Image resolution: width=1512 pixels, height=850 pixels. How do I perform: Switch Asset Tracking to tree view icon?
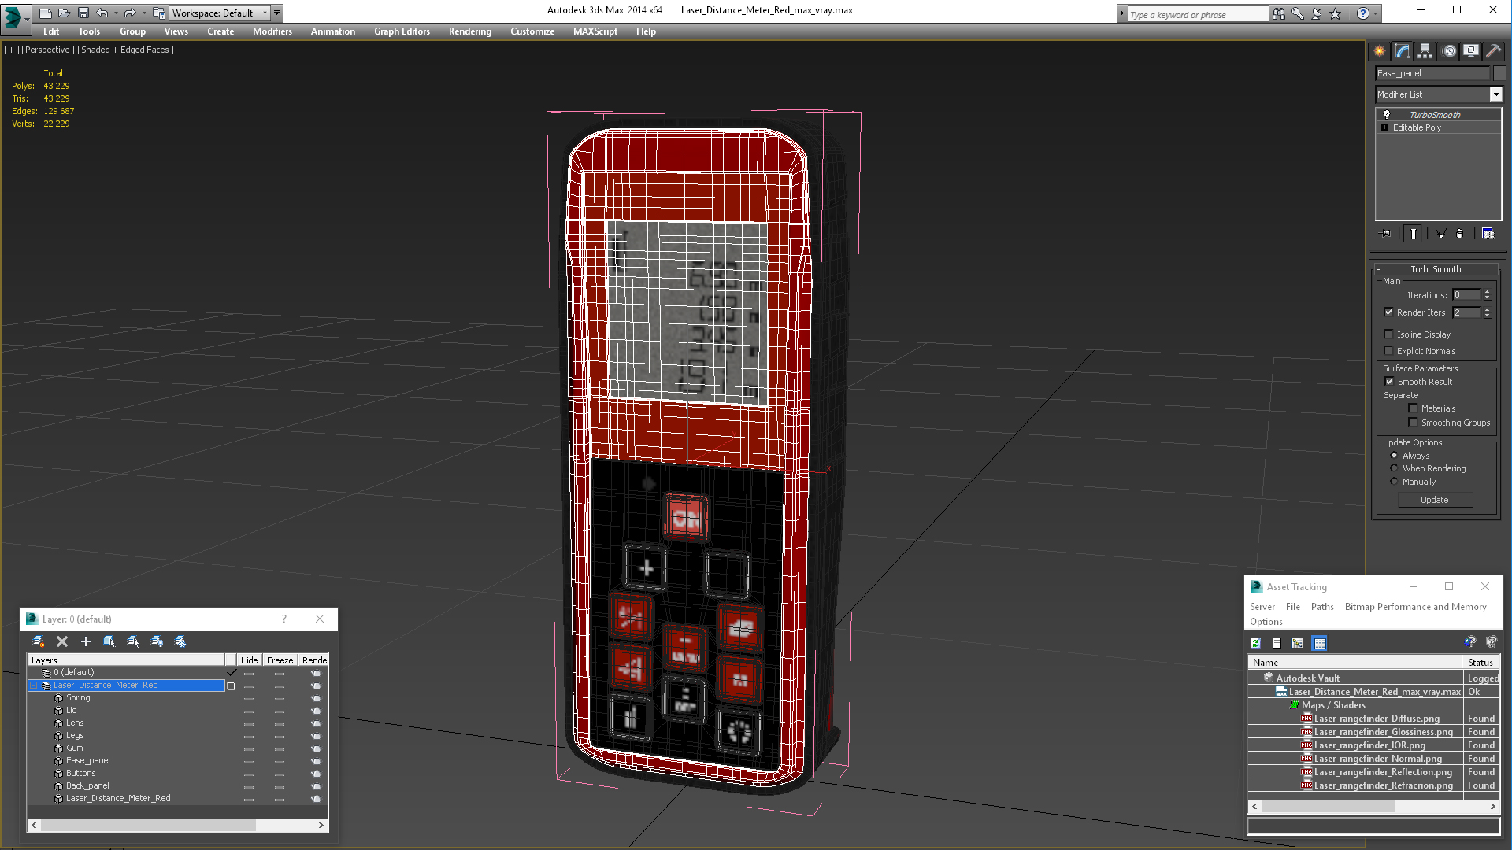pyautogui.click(x=1298, y=643)
